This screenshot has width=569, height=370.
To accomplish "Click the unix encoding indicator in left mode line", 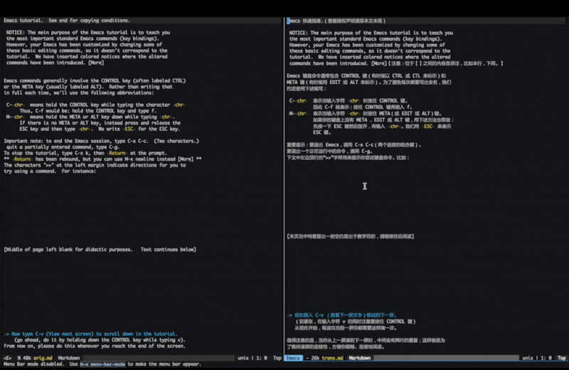I will 243,358.
